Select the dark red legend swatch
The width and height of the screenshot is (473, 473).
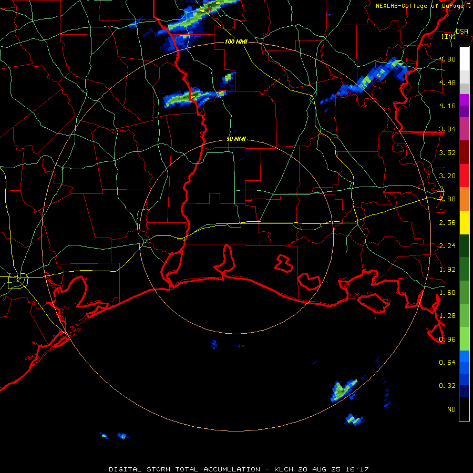464,152
